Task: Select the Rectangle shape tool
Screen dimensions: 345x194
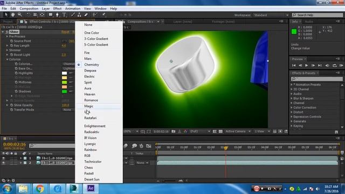Action: coord(51,15)
